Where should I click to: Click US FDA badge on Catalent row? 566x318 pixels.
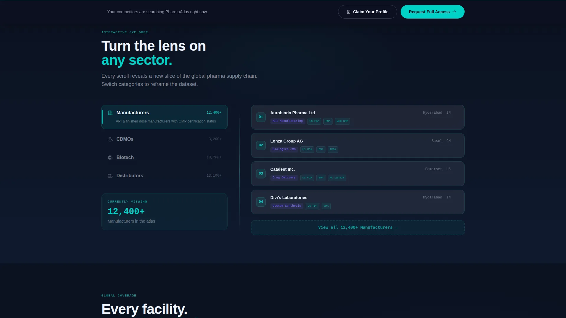(x=307, y=178)
